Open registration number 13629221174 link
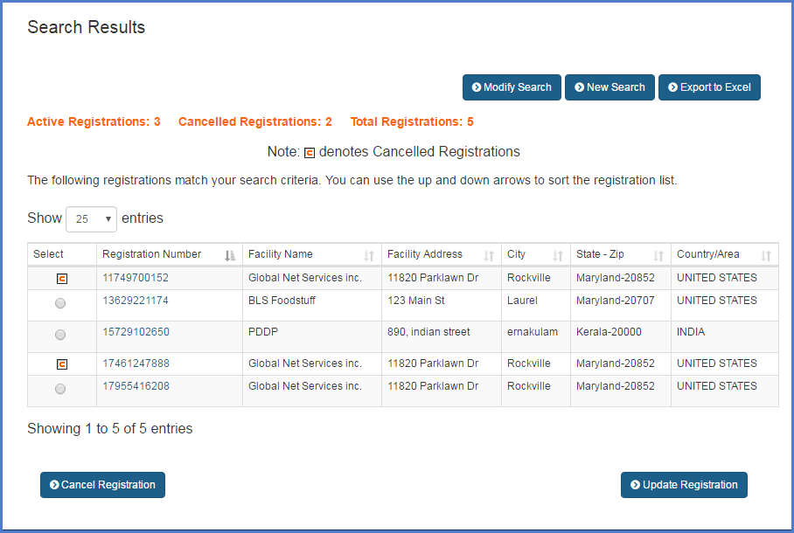 136,301
